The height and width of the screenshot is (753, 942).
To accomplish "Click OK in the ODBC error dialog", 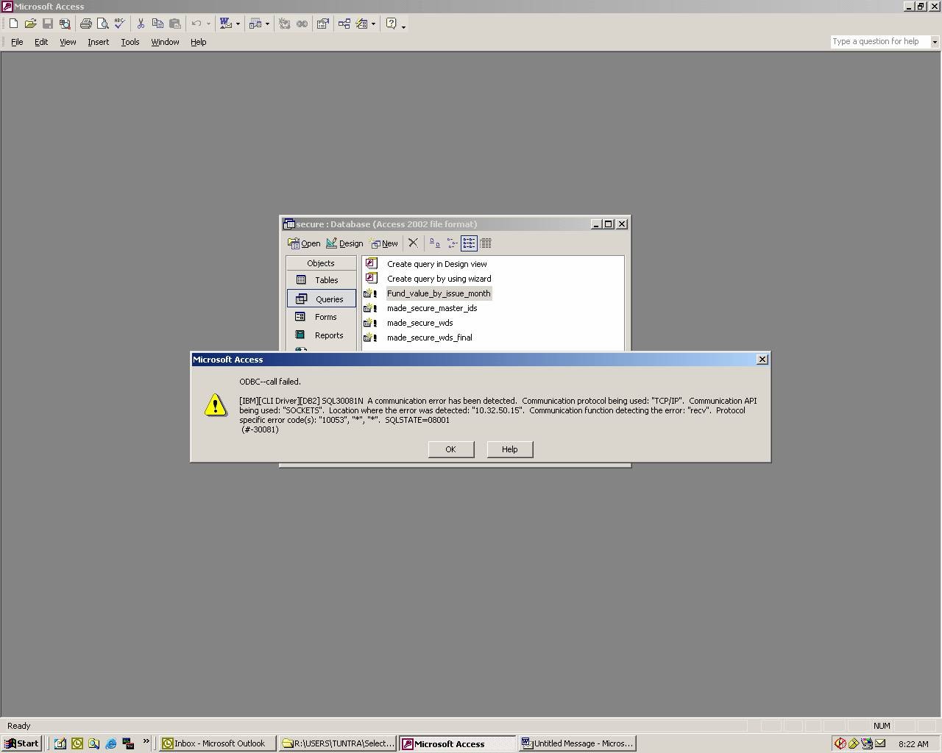I will [x=450, y=449].
